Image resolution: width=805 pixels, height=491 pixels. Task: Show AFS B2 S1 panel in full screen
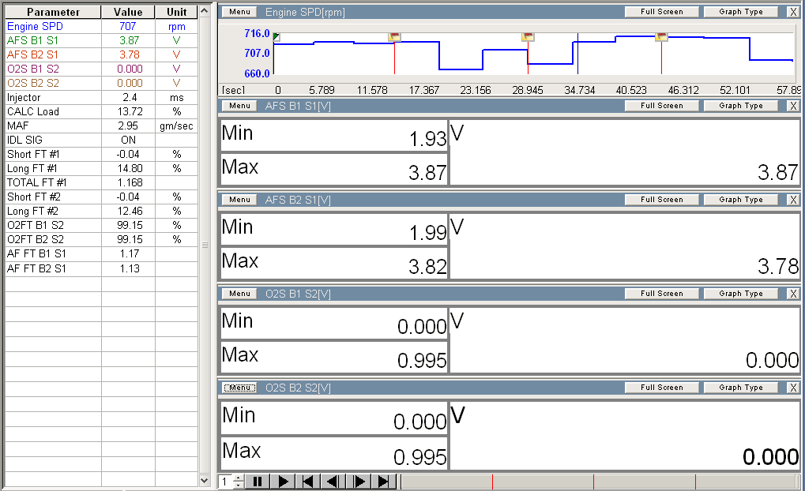click(662, 200)
